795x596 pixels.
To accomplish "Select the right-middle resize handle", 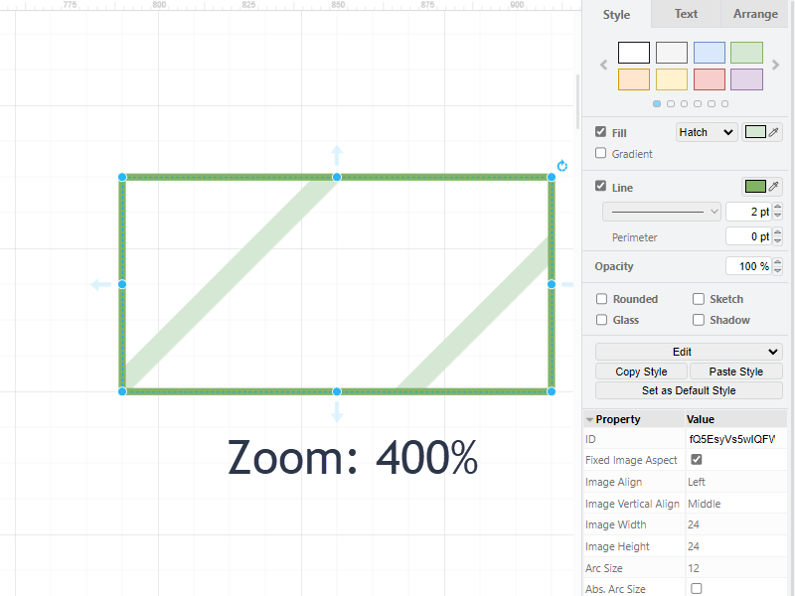I will coord(552,284).
